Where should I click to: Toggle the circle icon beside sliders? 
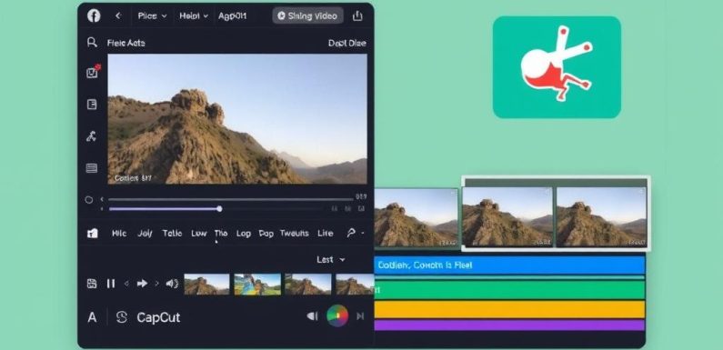(x=89, y=200)
